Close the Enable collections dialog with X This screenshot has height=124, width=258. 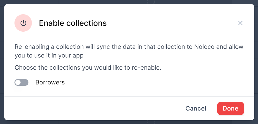(240, 23)
